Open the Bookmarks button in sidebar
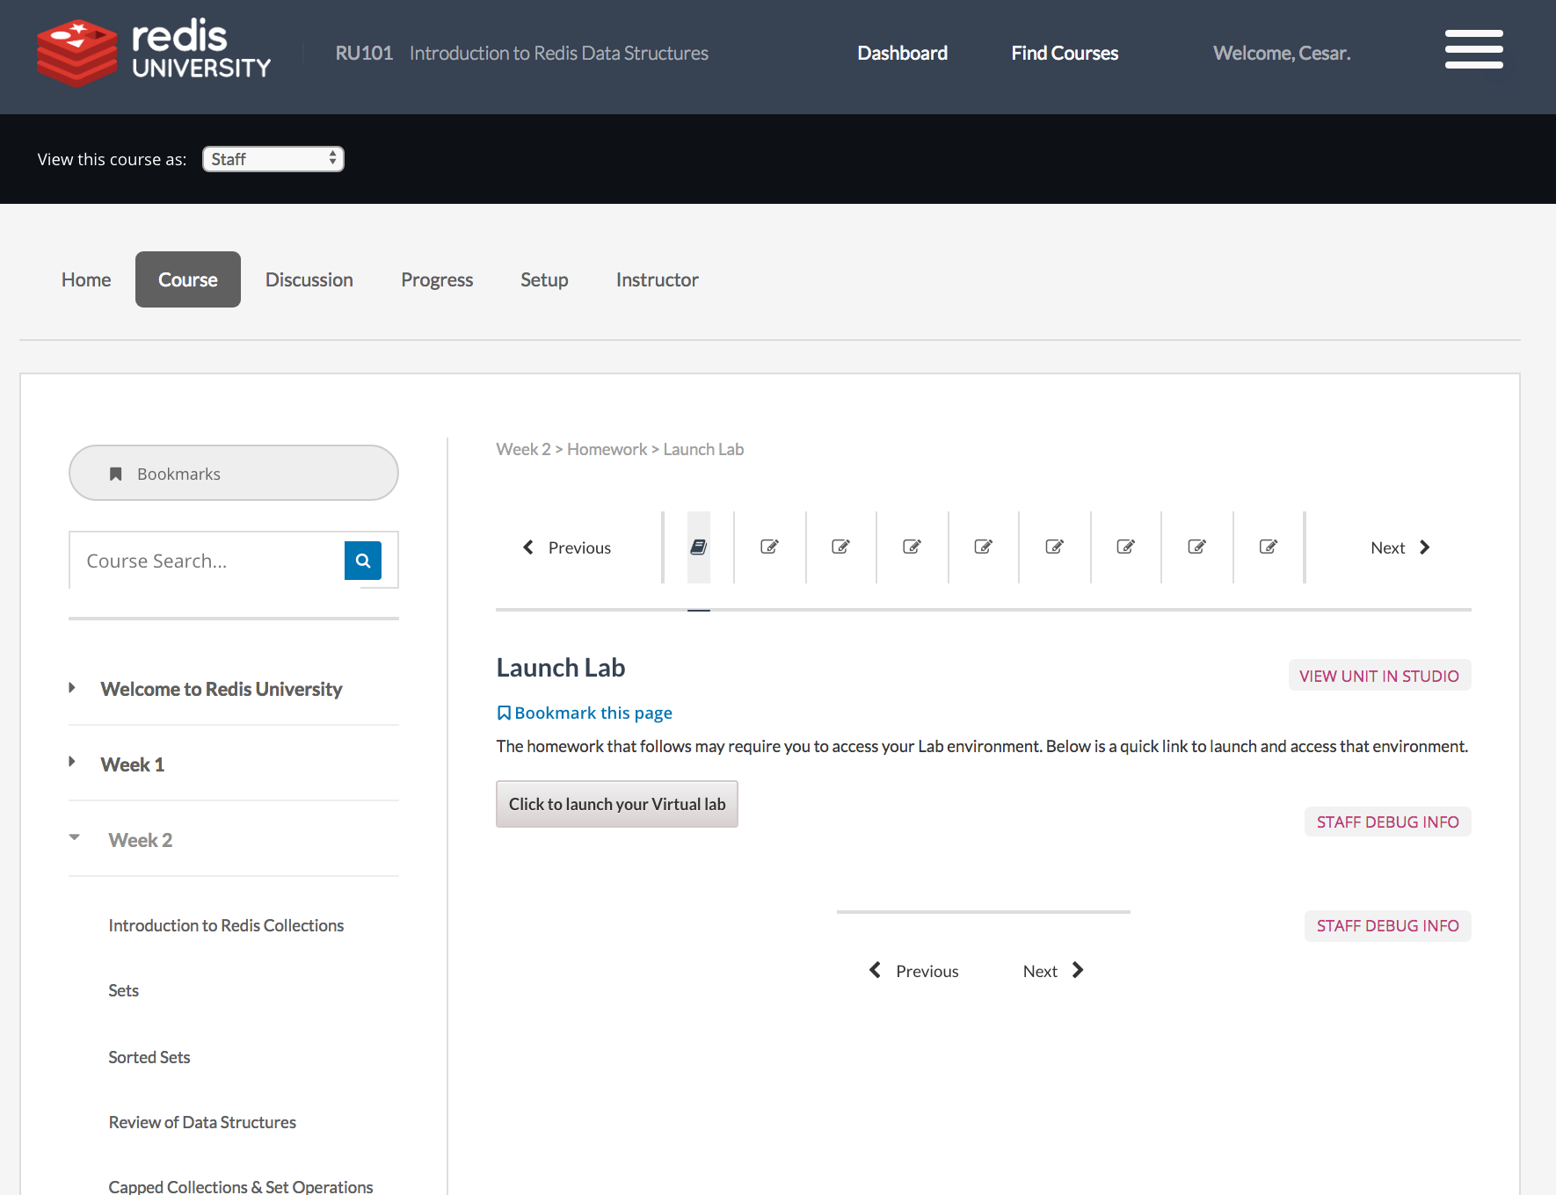Image resolution: width=1556 pixels, height=1195 pixels. [x=234, y=474]
